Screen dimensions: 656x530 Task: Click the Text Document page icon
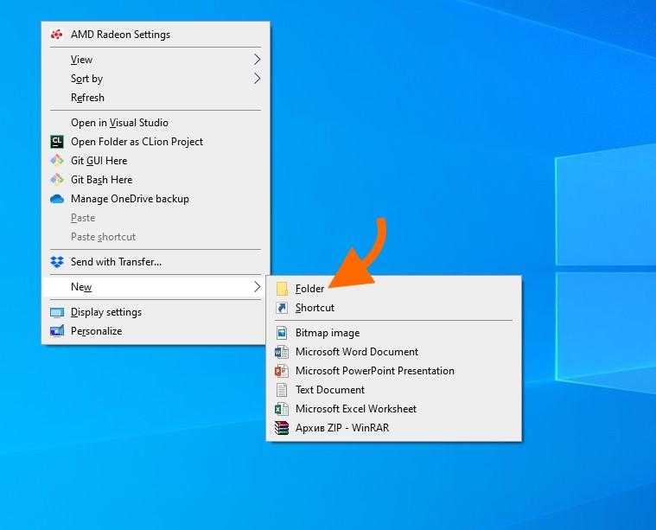(x=282, y=390)
